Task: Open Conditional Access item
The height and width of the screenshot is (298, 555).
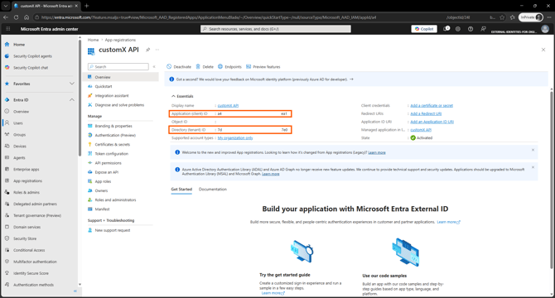Action: click(29, 250)
